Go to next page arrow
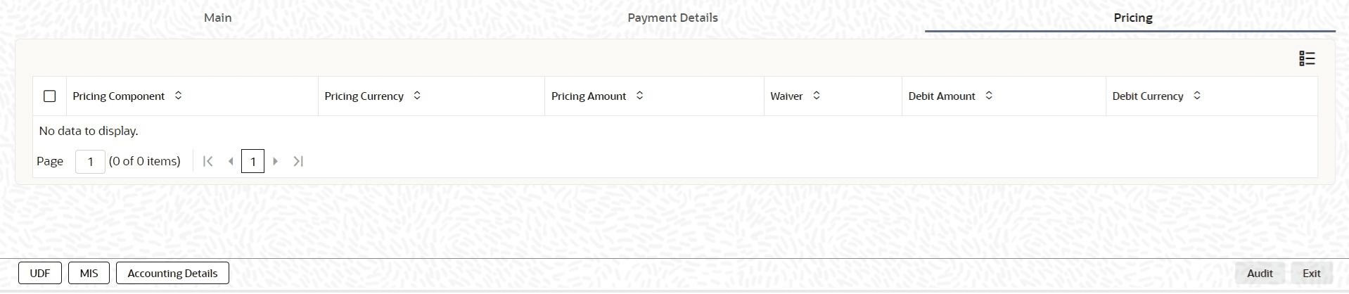1349x294 pixels. (276, 161)
